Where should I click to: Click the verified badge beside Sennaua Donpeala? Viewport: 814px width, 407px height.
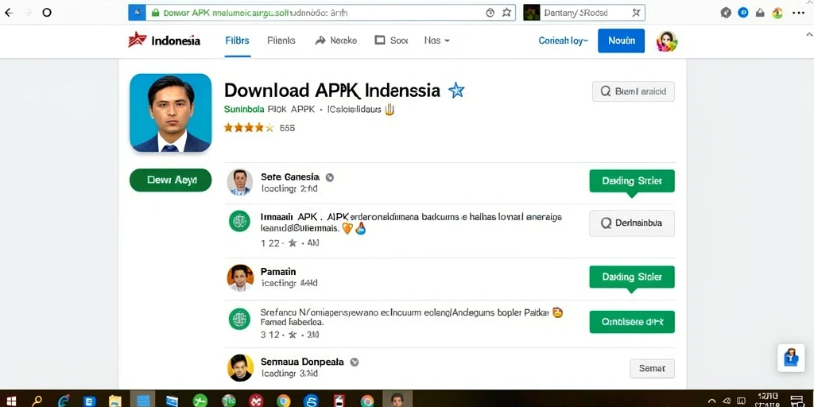[354, 362]
